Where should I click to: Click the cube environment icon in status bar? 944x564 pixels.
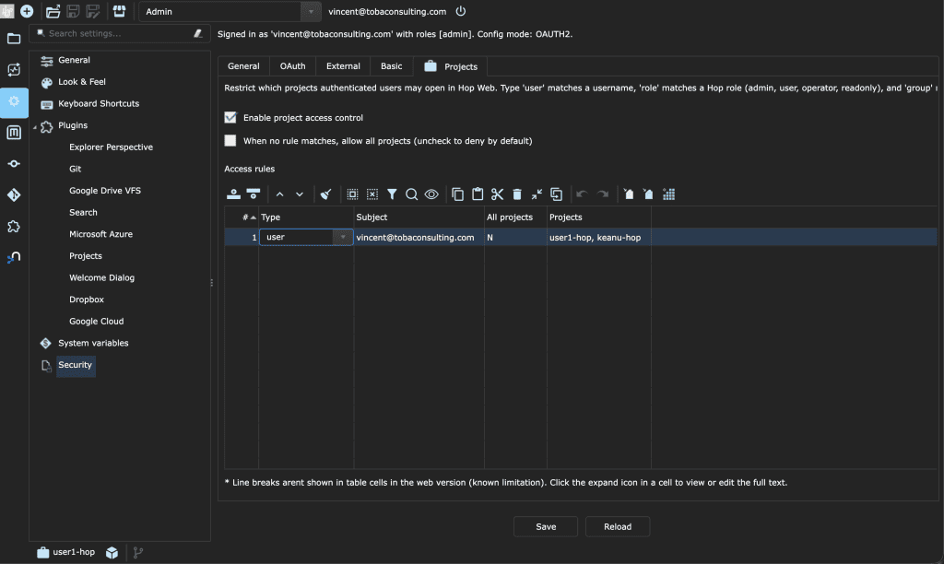pos(112,552)
